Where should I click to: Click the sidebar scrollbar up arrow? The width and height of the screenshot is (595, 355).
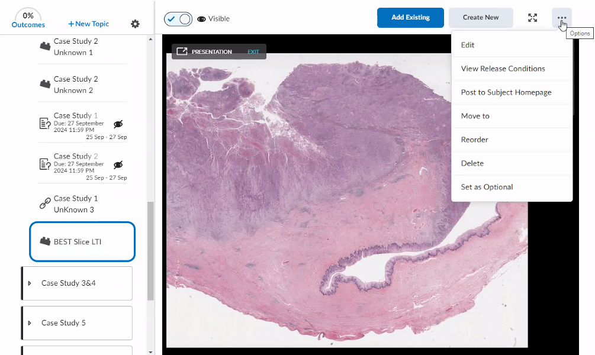pyautogui.click(x=150, y=39)
